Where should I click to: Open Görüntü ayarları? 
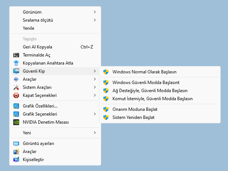point(55,143)
